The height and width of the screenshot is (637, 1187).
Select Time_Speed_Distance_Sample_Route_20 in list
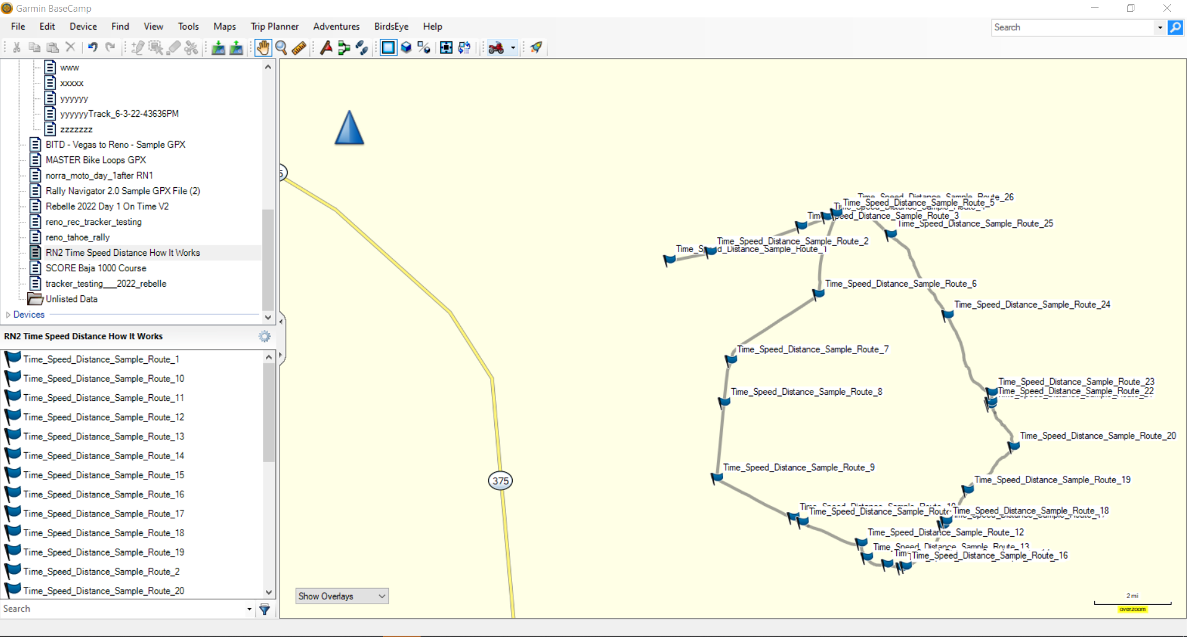[104, 591]
